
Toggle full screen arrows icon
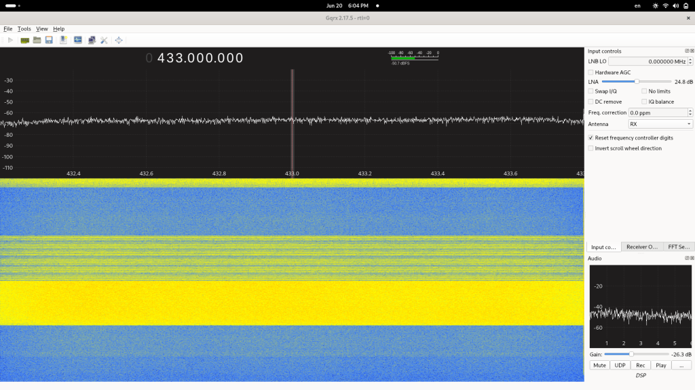[119, 40]
